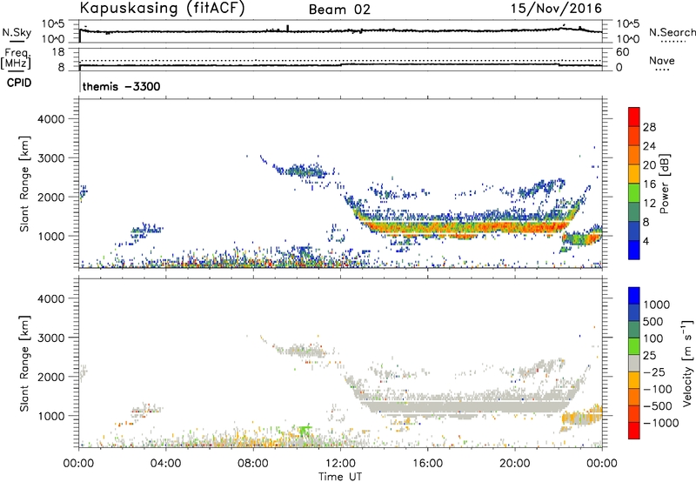Click the '08:00' time axis tick

click(x=253, y=464)
